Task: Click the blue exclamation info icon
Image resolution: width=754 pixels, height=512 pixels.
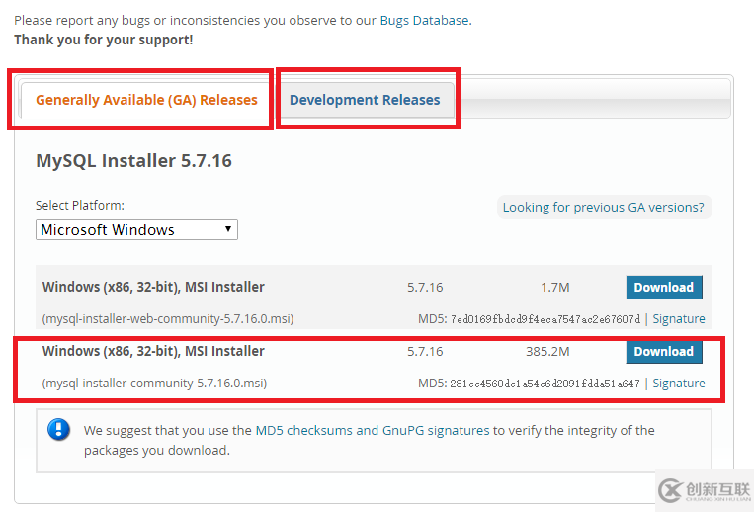Action: [58, 430]
